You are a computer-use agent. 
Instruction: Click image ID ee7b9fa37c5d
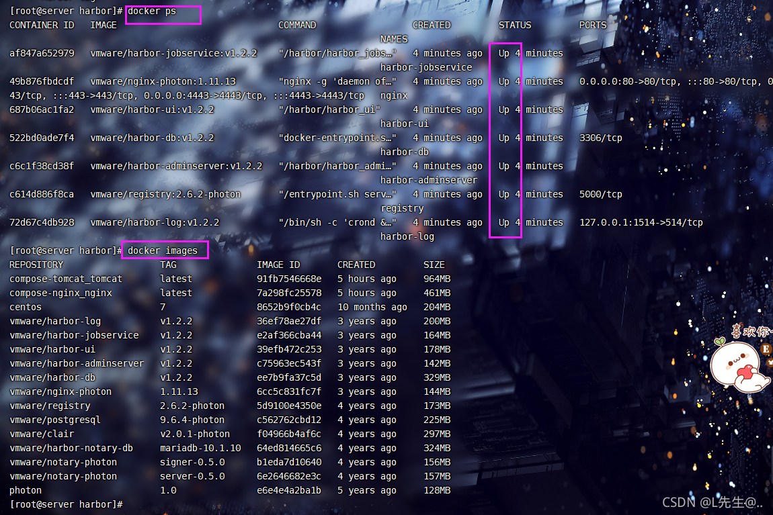(289, 377)
